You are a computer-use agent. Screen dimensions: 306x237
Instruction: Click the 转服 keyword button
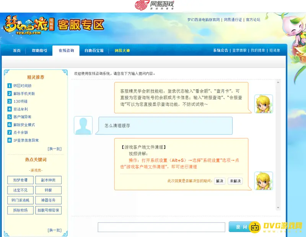pos(49,190)
